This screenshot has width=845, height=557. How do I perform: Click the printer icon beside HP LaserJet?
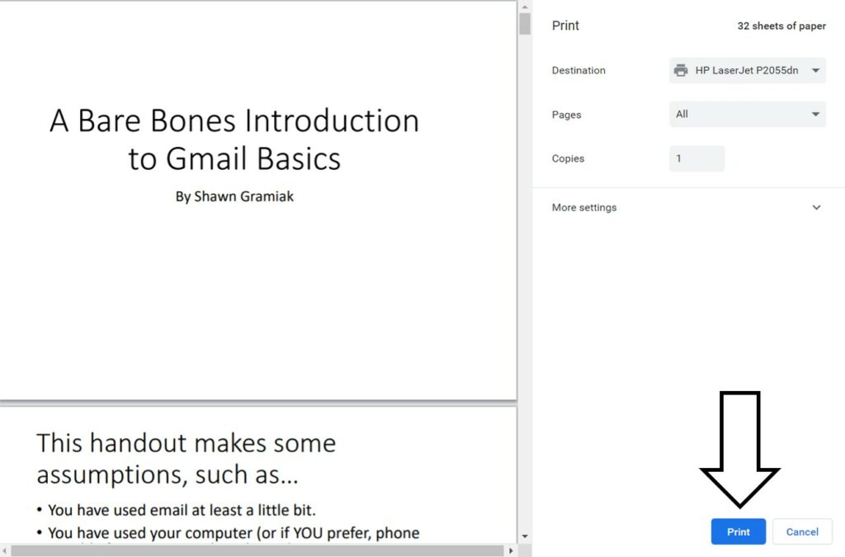[681, 71]
